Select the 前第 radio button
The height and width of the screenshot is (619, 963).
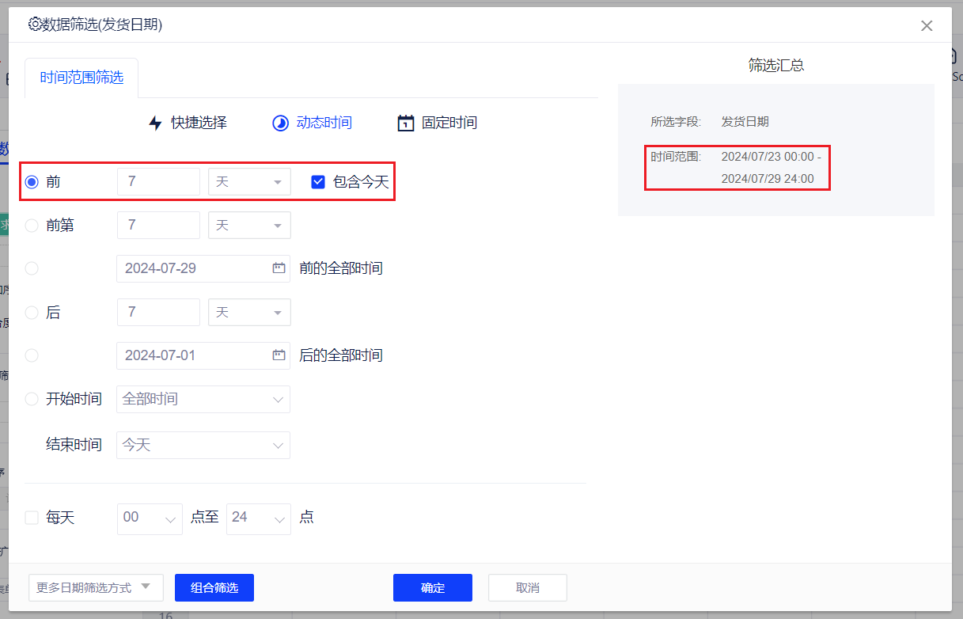click(32, 226)
